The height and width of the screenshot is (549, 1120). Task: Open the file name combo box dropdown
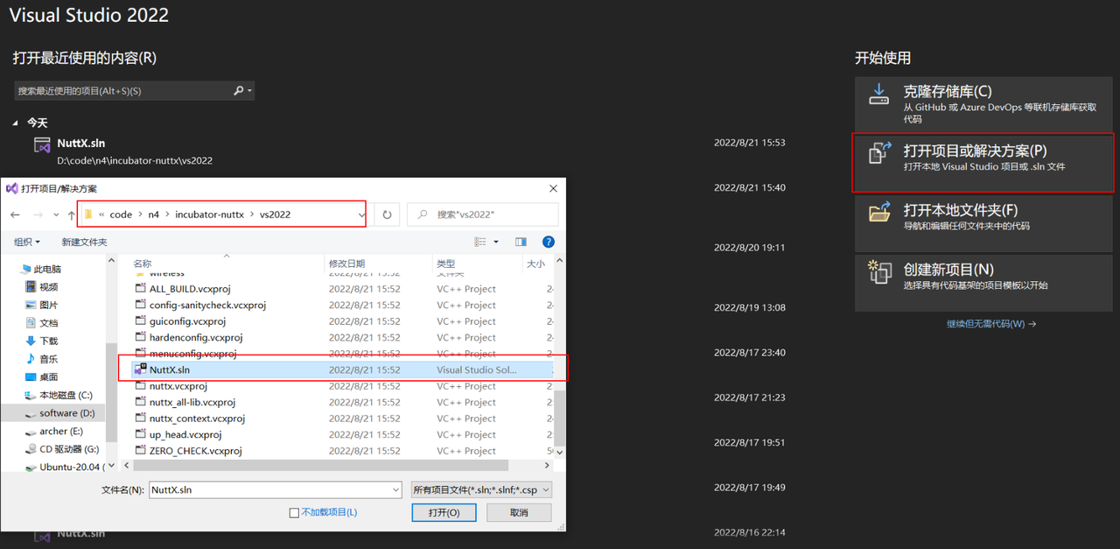click(394, 490)
